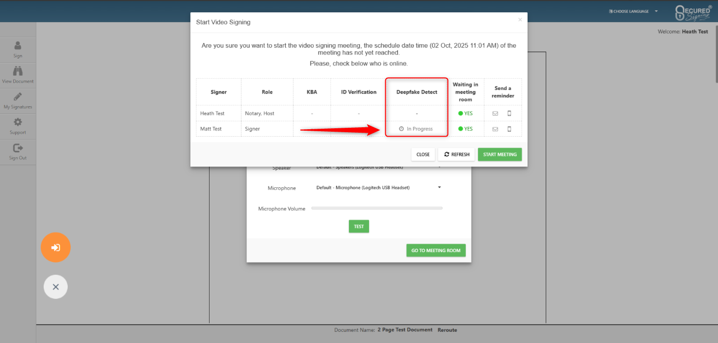The image size is (718, 343).
Task: Click the In Progress clock icon
Action: (x=401, y=129)
